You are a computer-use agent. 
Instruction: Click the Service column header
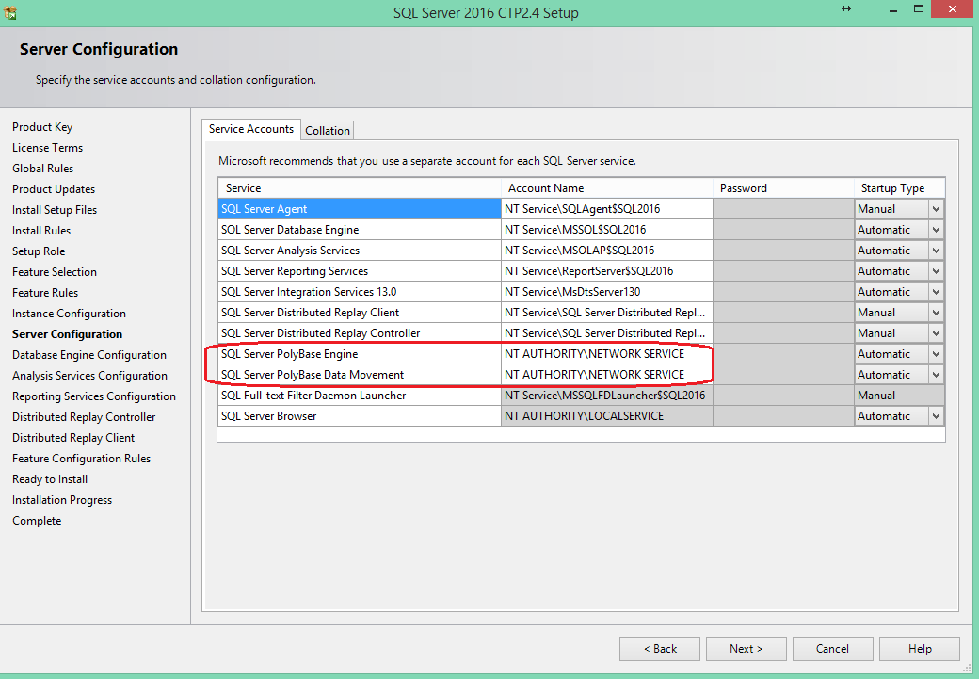click(x=360, y=188)
